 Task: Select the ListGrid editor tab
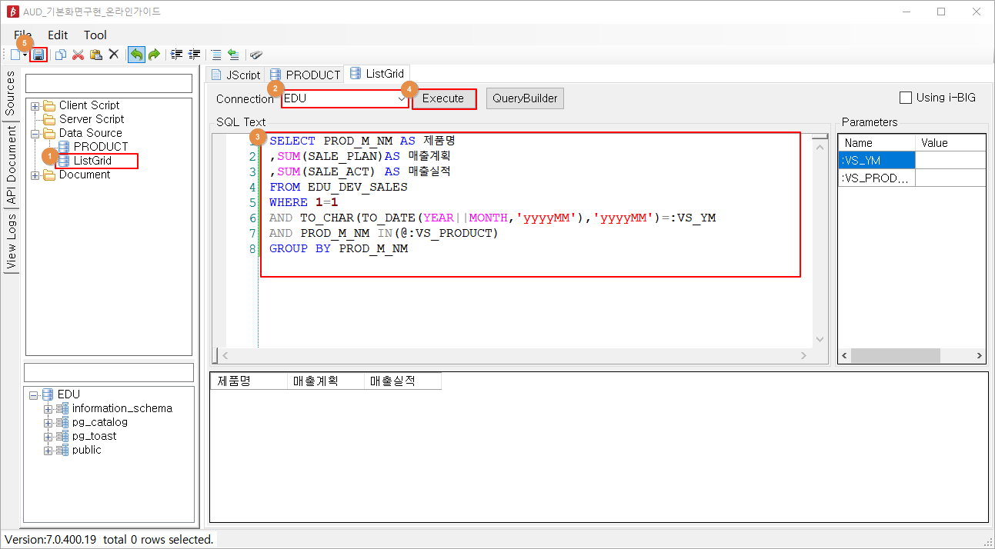click(x=377, y=73)
